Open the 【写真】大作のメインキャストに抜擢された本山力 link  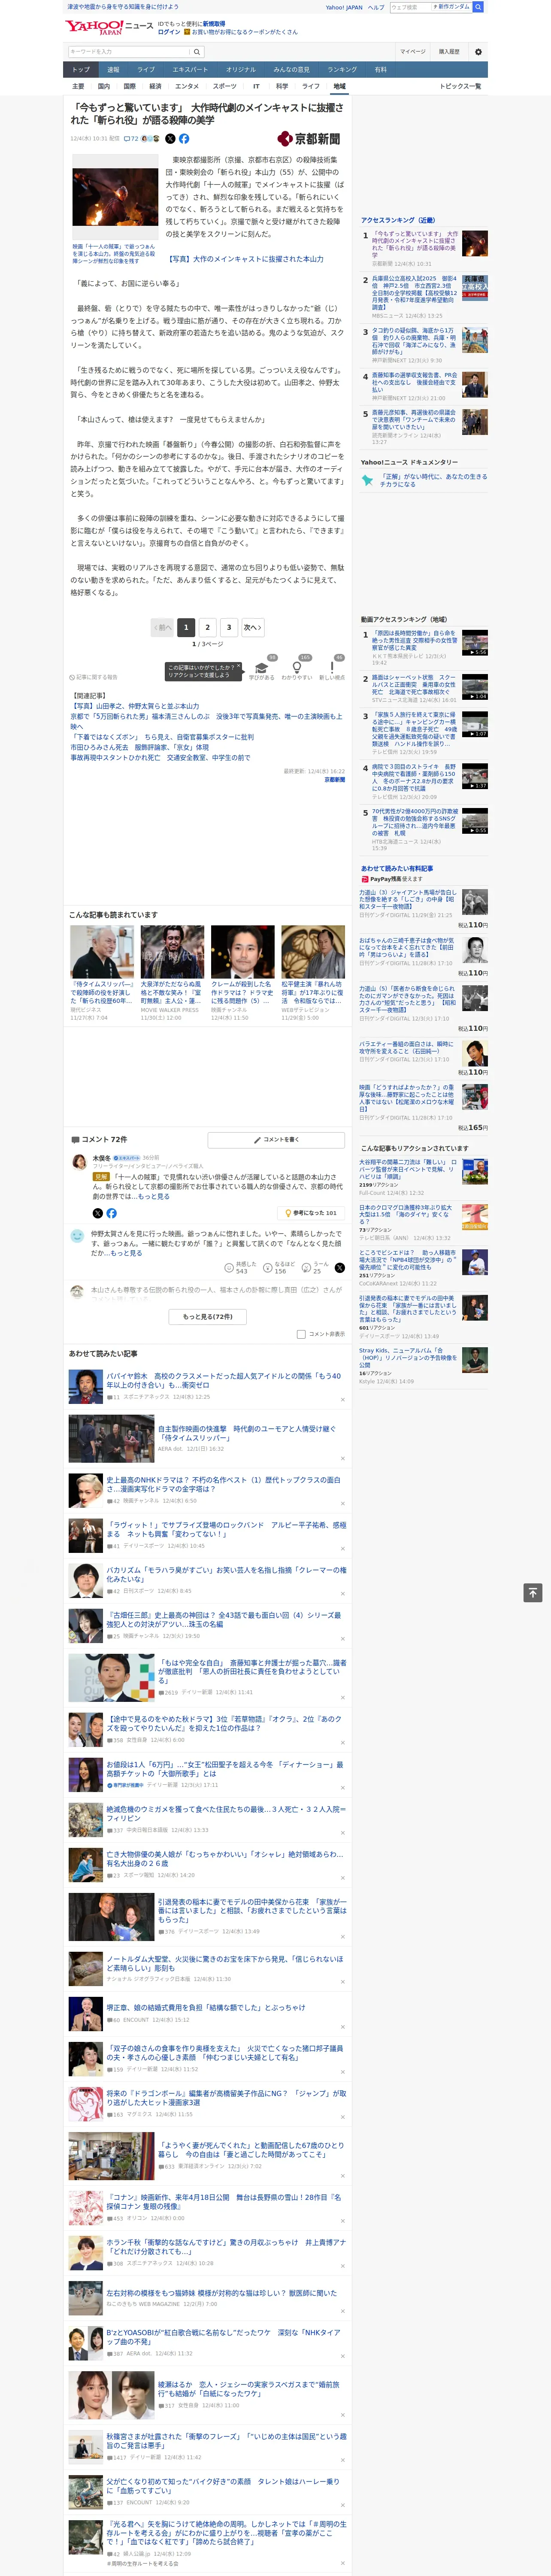pos(246,259)
